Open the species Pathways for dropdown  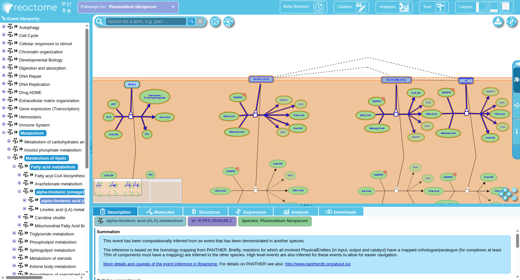tap(128, 7)
